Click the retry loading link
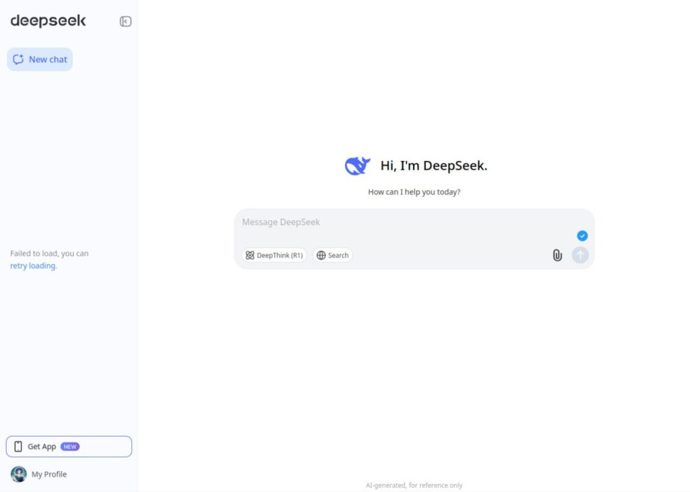690x492 pixels. (x=34, y=266)
